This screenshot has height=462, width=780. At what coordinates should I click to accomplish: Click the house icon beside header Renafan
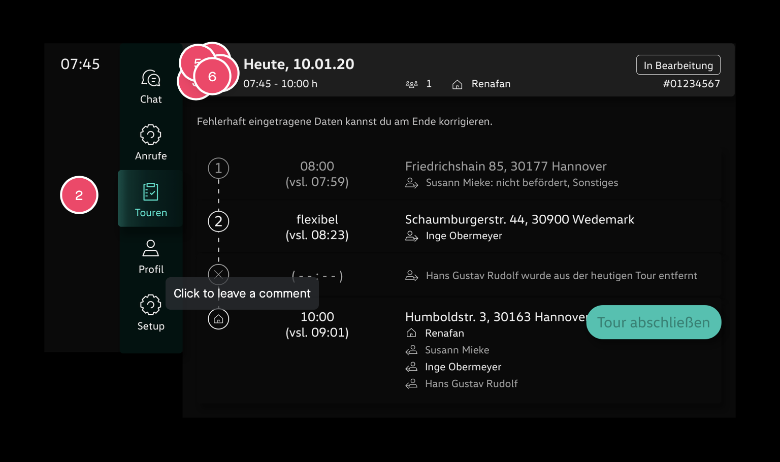pyautogui.click(x=458, y=84)
